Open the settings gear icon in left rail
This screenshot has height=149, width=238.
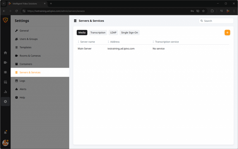5,101
